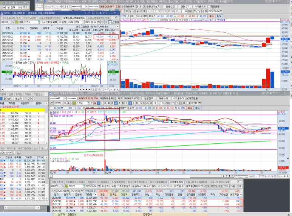The height and width of the screenshot is (216, 292).
Task: Click vertical scrollbar of program trading table
Action: tap(117, 43)
